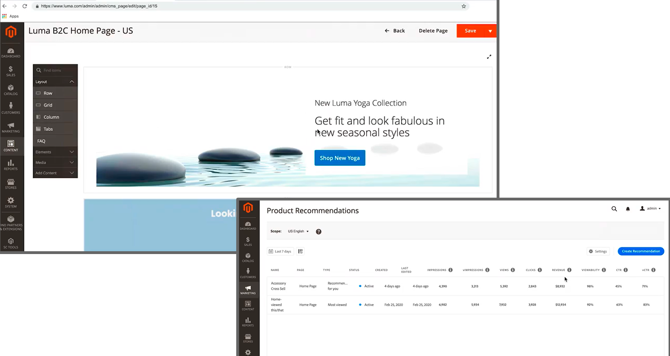This screenshot has height=356, width=670.
Task: Click Create Recommendation button
Action: (641, 251)
